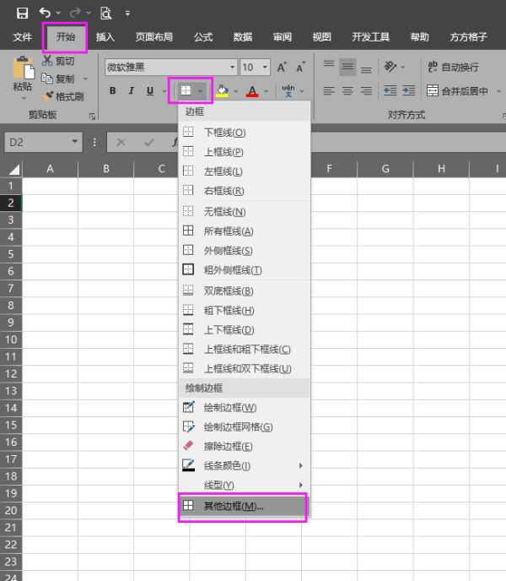This screenshot has width=506, height=581.
Task: Decrease indent in alignment group
Action: pyautogui.click(x=390, y=91)
